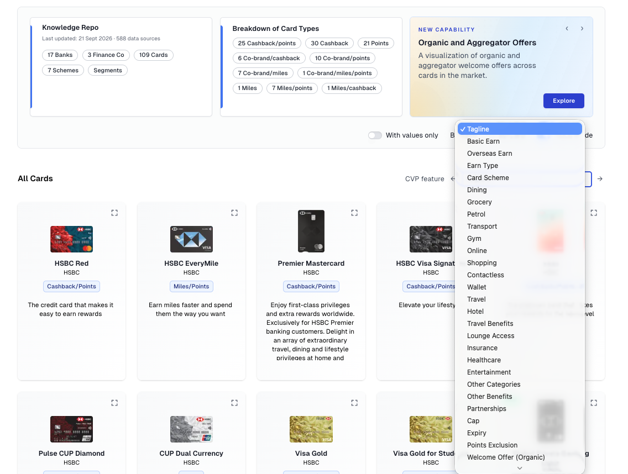Screen dimensions: 628x474
Task: Click the 7 Co-brand/miles chip
Action: (x=263, y=73)
